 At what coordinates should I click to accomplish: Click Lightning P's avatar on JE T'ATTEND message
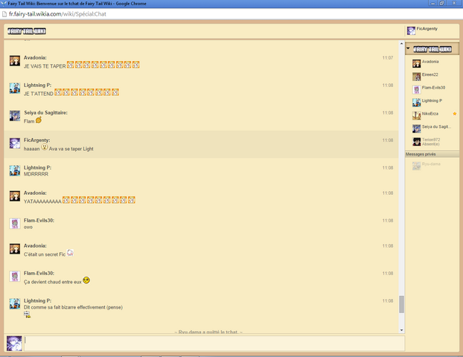pos(15,88)
